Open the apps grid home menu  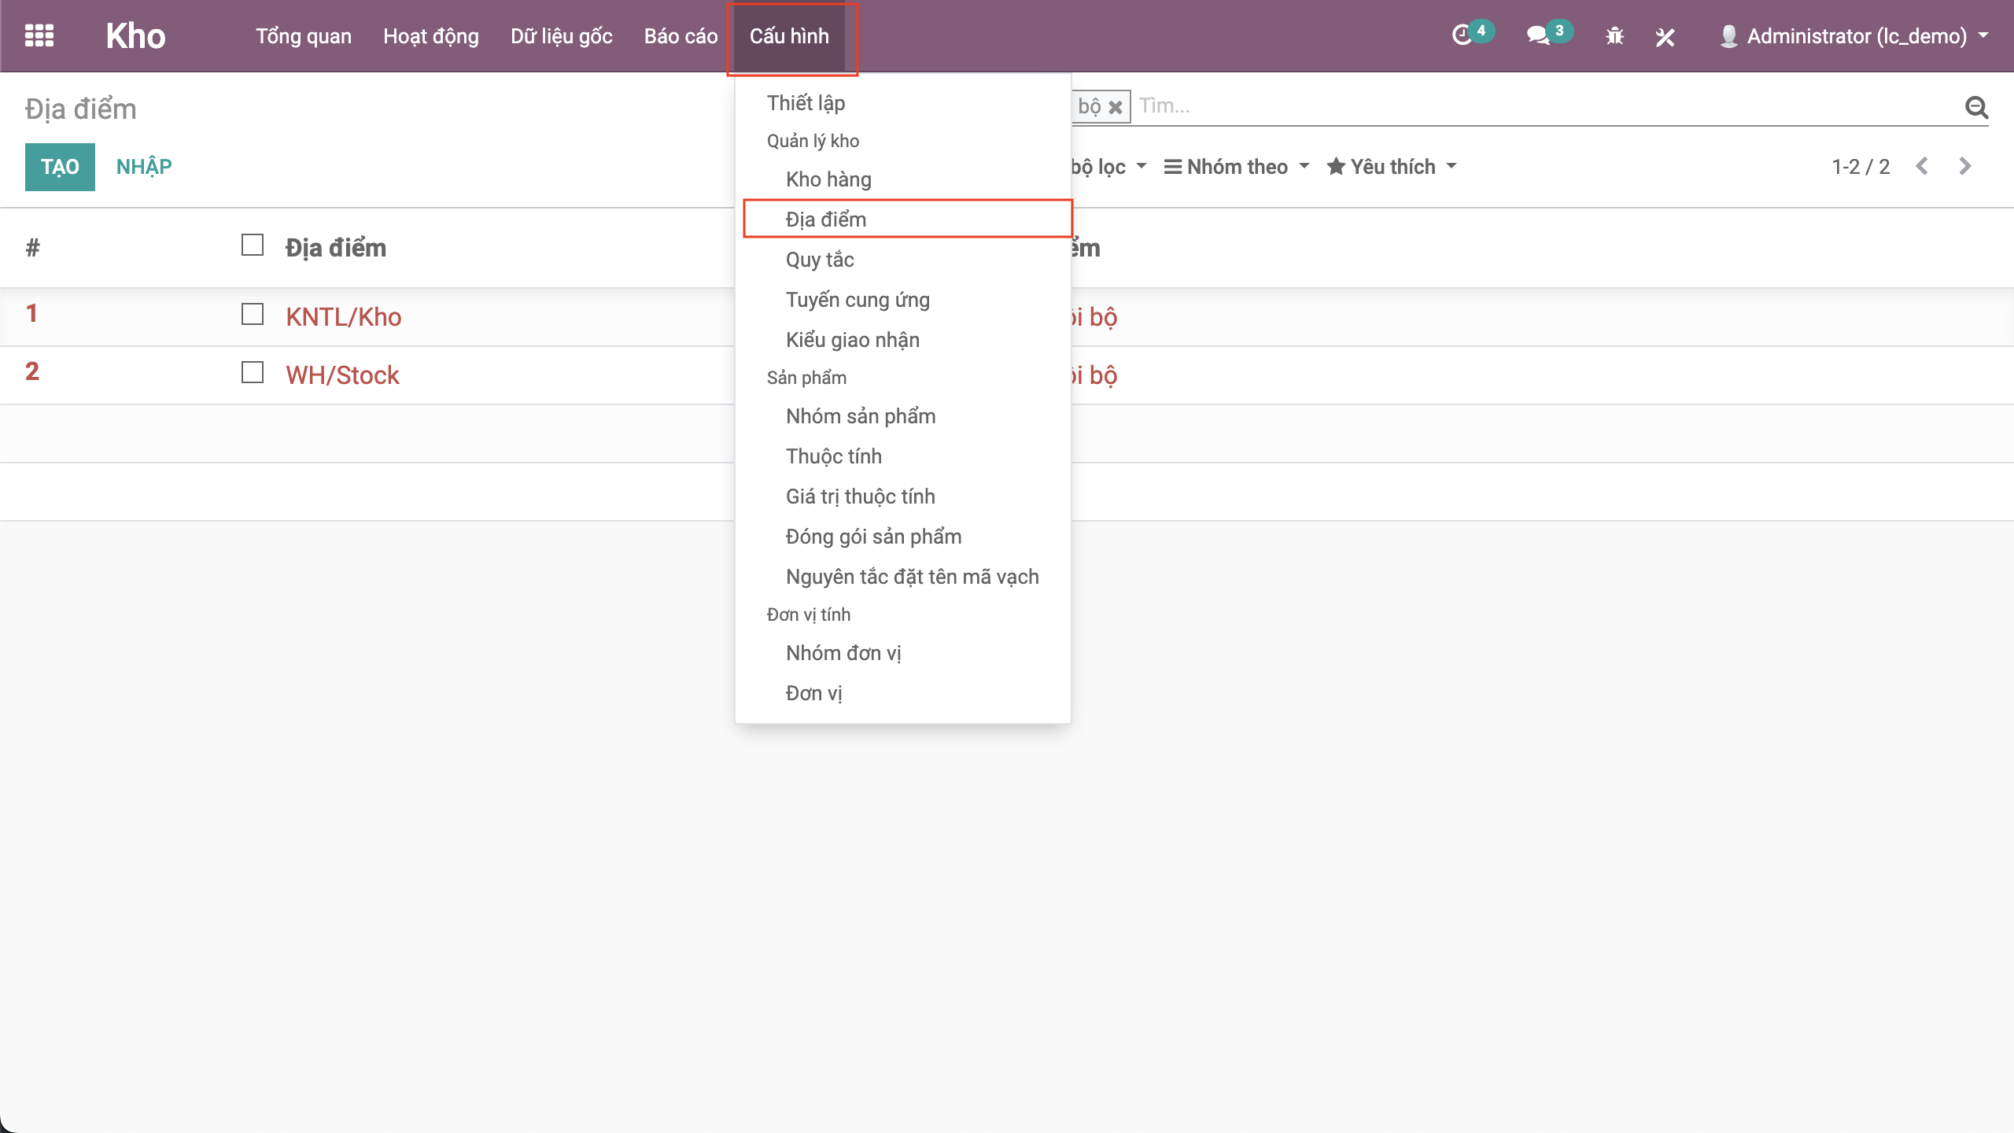tap(39, 36)
